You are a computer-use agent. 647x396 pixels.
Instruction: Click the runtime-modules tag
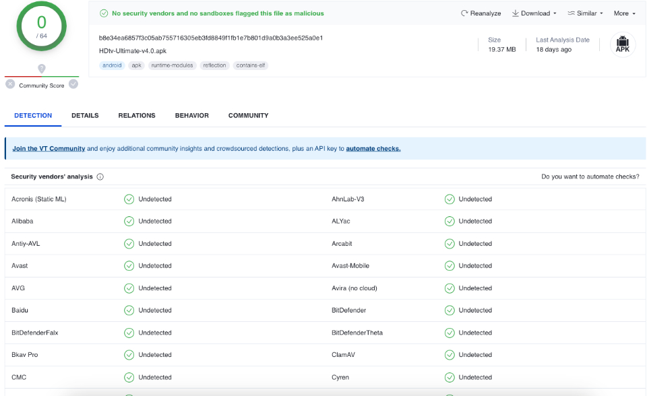point(172,65)
